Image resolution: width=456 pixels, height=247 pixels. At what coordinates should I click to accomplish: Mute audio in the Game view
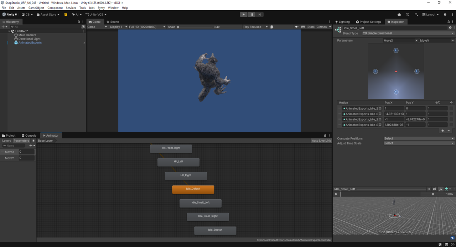[x=297, y=27]
